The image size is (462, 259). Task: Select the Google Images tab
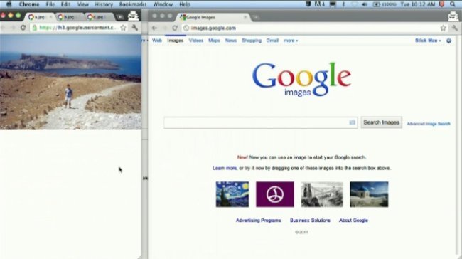[x=214, y=17]
